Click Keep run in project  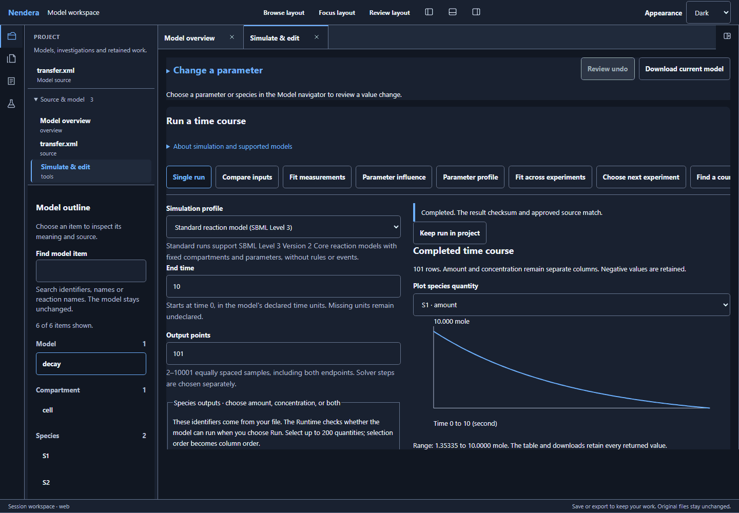450,233
